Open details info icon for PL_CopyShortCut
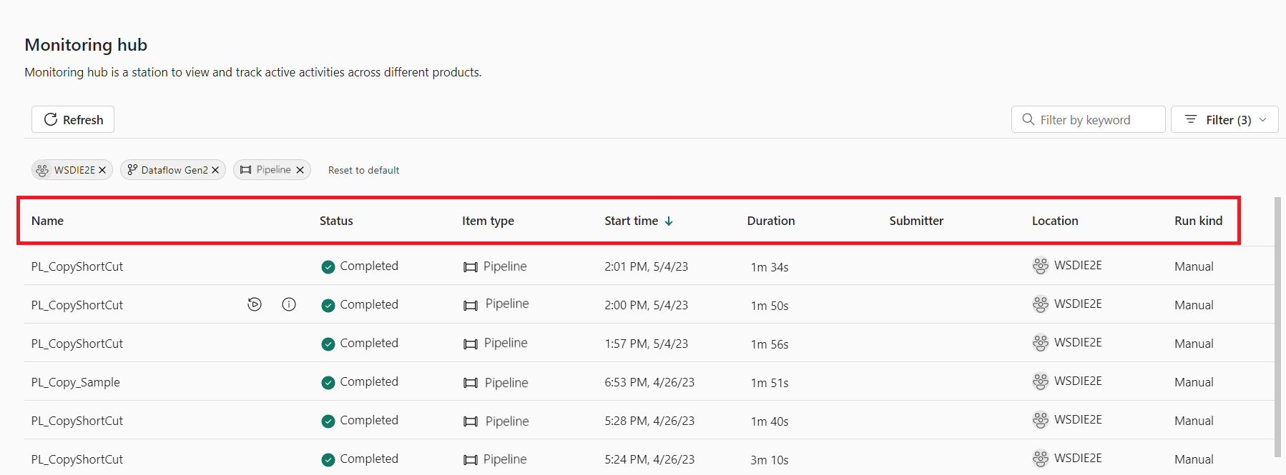 (289, 304)
